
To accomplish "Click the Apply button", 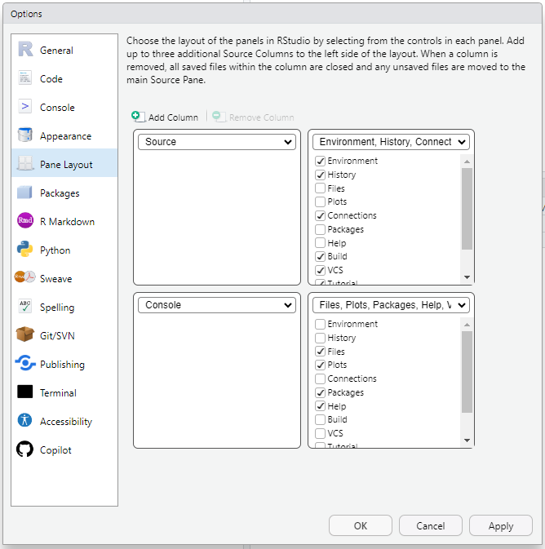I will coord(500,526).
